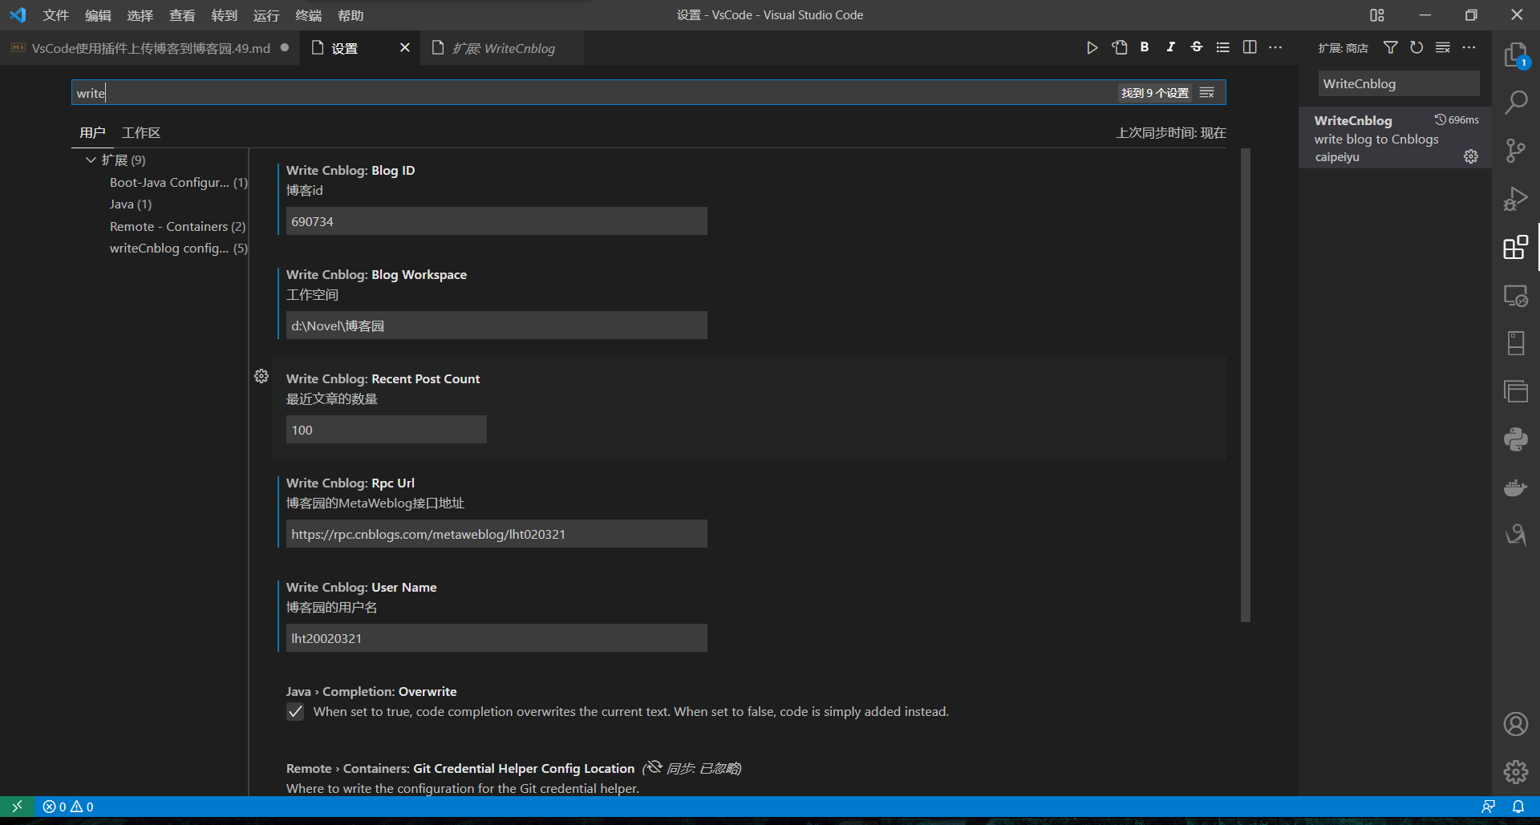Split the editor to the side
The height and width of the screenshot is (825, 1540).
point(1250,47)
